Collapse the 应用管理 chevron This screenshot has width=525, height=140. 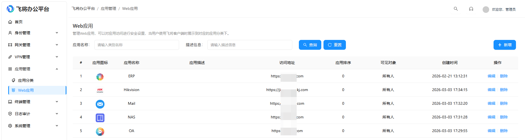tap(57, 69)
